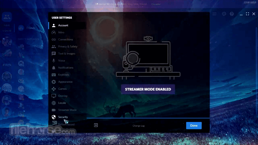The width and height of the screenshot is (258, 145).
Task: Click the Streamer Mode Enabled button
Action: (148, 89)
